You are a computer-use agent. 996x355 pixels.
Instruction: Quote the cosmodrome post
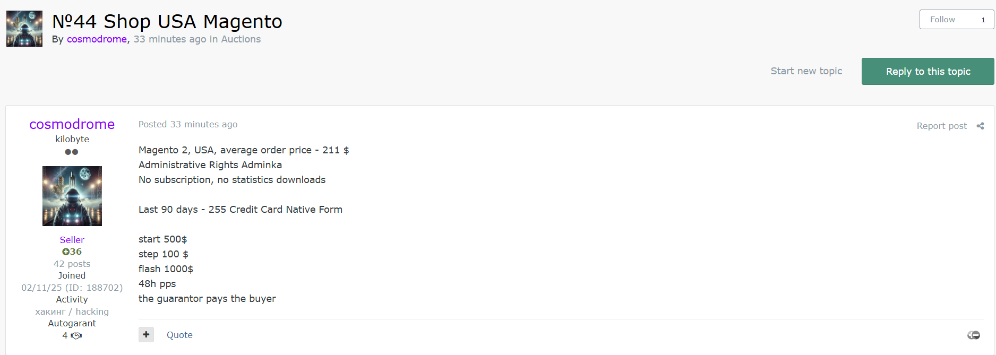point(179,335)
